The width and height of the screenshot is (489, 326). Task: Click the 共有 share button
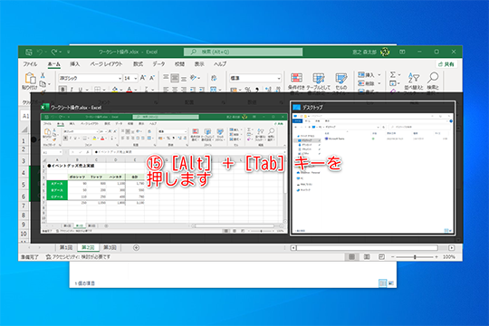[x=446, y=64]
